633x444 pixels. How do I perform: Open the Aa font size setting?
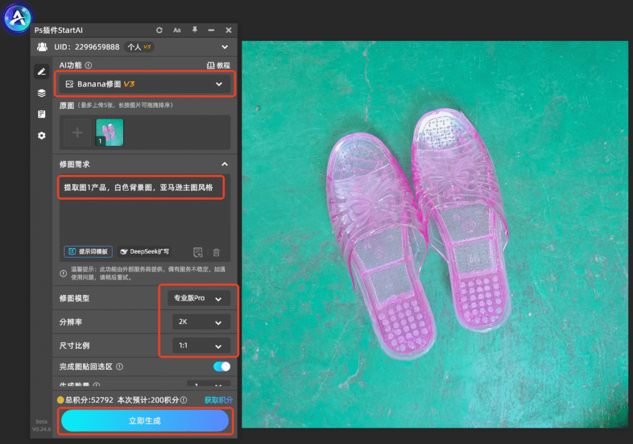177,30
